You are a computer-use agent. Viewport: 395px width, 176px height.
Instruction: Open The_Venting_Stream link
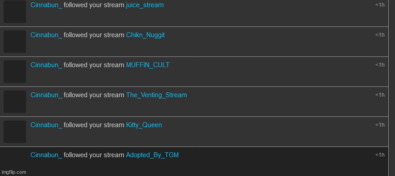(157, 95)
